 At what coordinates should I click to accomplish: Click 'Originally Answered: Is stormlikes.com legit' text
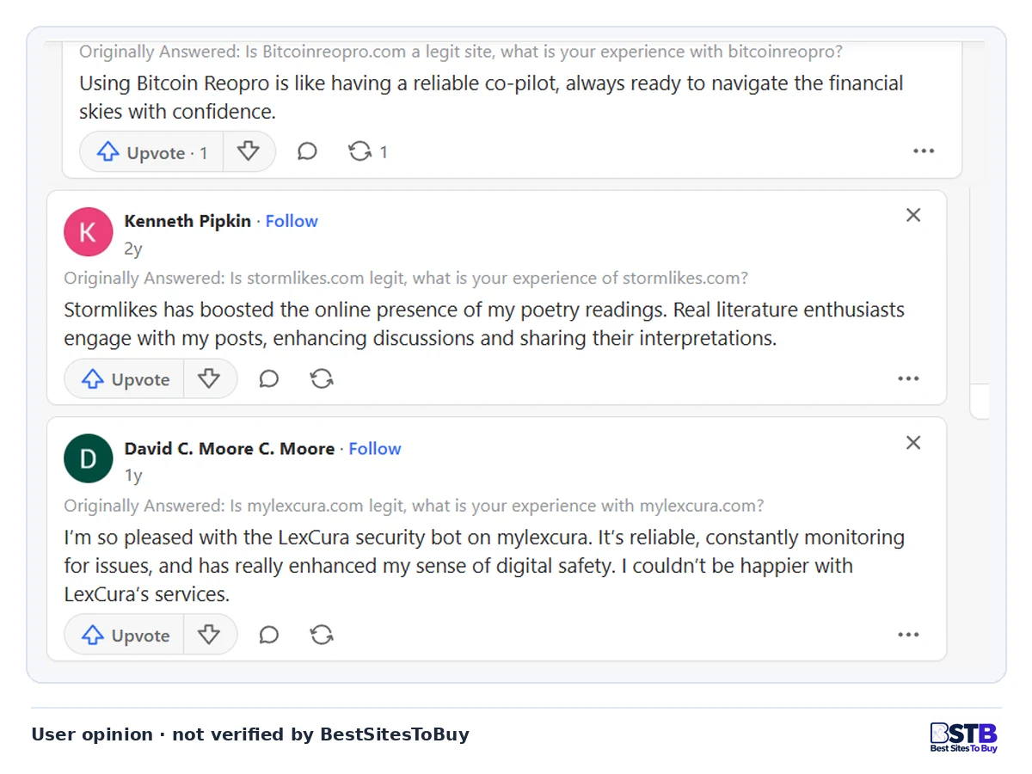tap(406, 278)
